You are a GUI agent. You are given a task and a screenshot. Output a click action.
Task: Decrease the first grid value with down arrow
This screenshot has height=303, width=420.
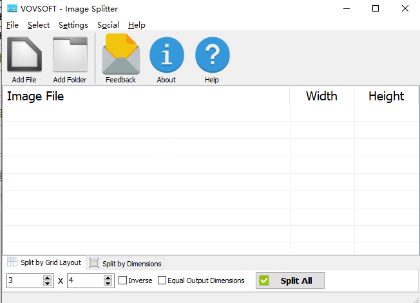click(x=47, y=284)
